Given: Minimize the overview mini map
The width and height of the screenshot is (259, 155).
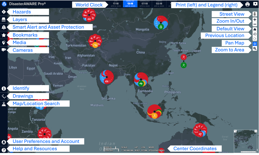Looking at the screenshot, I should pyautogui.click(x=256, y=131).
